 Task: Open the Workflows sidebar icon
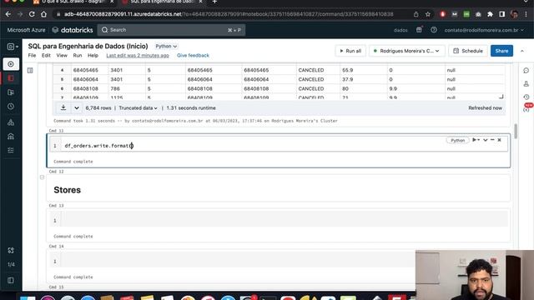(x=11, y=150)
